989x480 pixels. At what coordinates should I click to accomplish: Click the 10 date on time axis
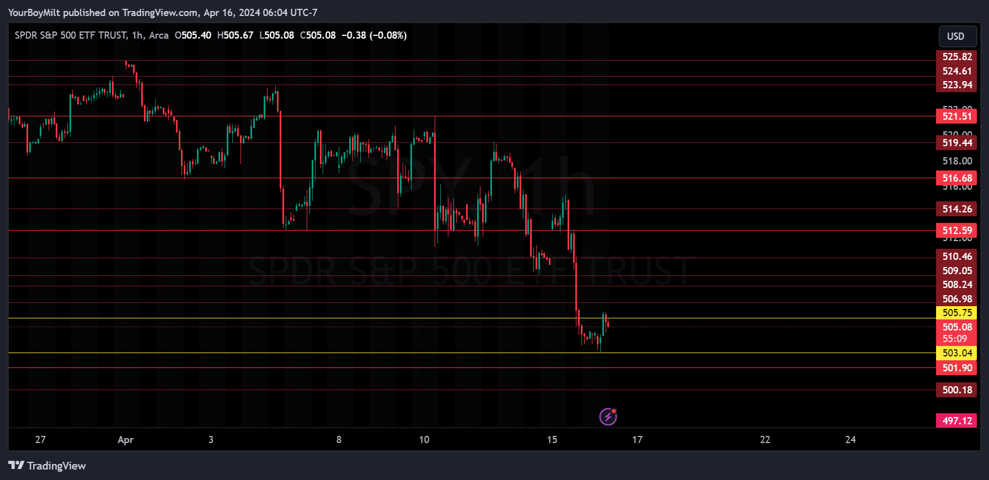click(424, 440)
